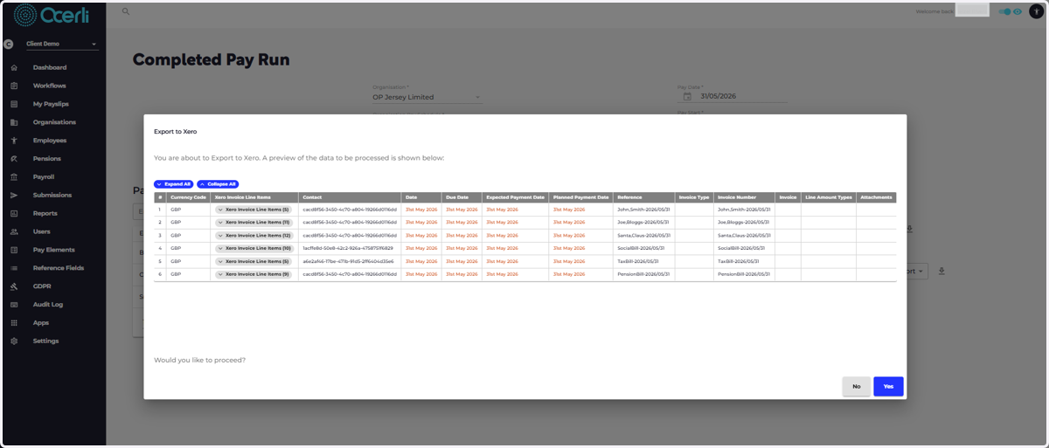This screenshot has width=1049, height=448.
Task: Open the Dashboard home icon
Action: 14,67
